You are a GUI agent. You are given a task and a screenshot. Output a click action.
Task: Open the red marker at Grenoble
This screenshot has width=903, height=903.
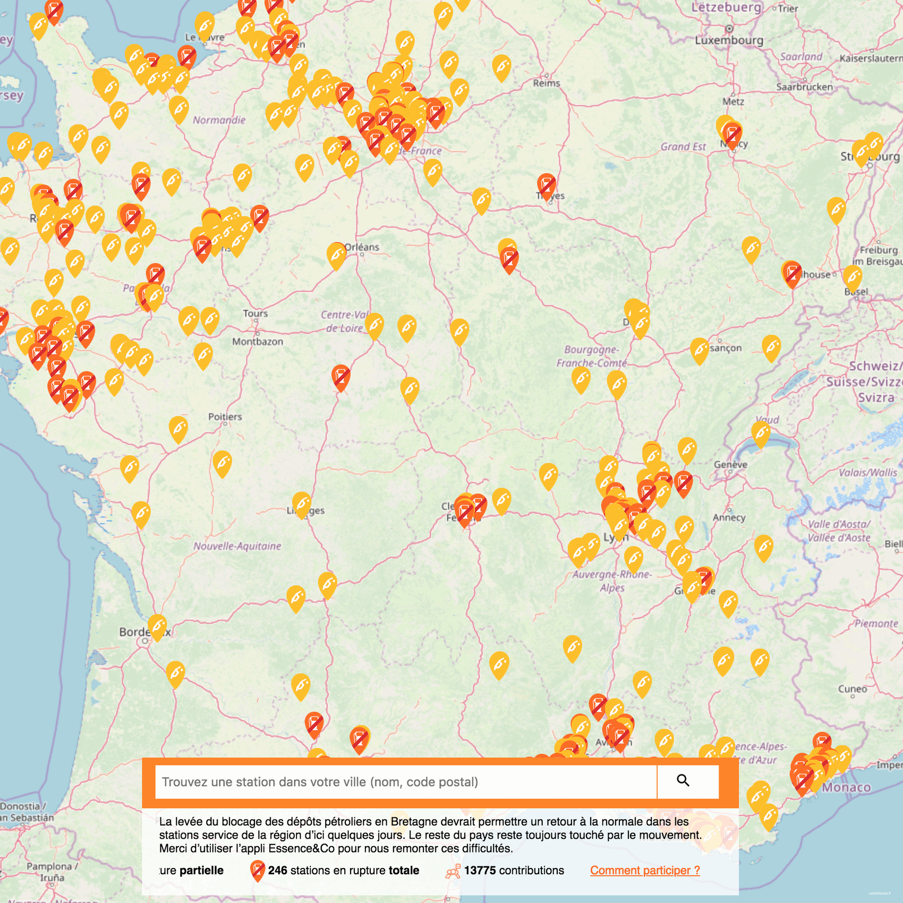click(704, 579)
